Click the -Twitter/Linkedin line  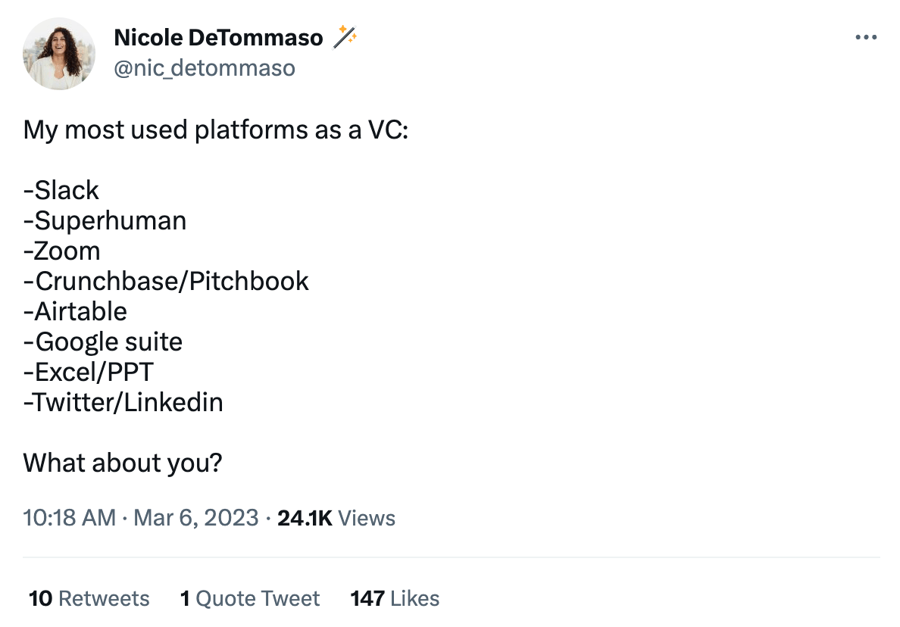(x=123, y=402)
